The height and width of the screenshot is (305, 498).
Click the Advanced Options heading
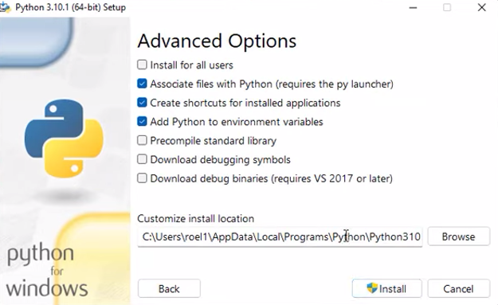pos(217,41)
